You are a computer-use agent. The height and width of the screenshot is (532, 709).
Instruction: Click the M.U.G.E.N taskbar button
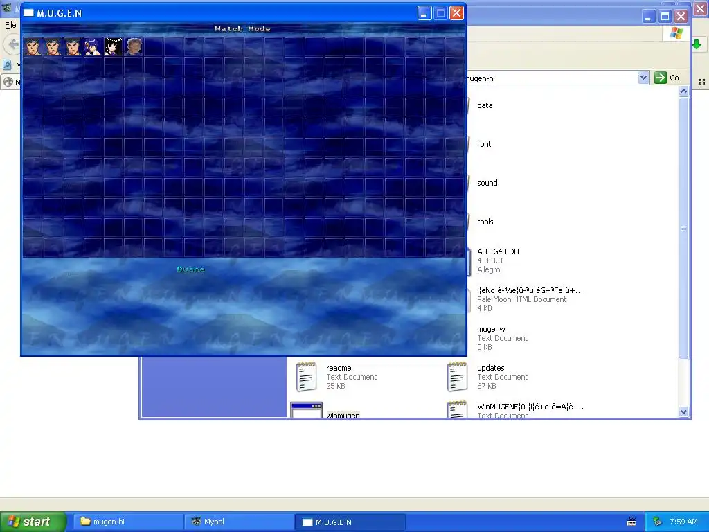(x=350, y=522)
